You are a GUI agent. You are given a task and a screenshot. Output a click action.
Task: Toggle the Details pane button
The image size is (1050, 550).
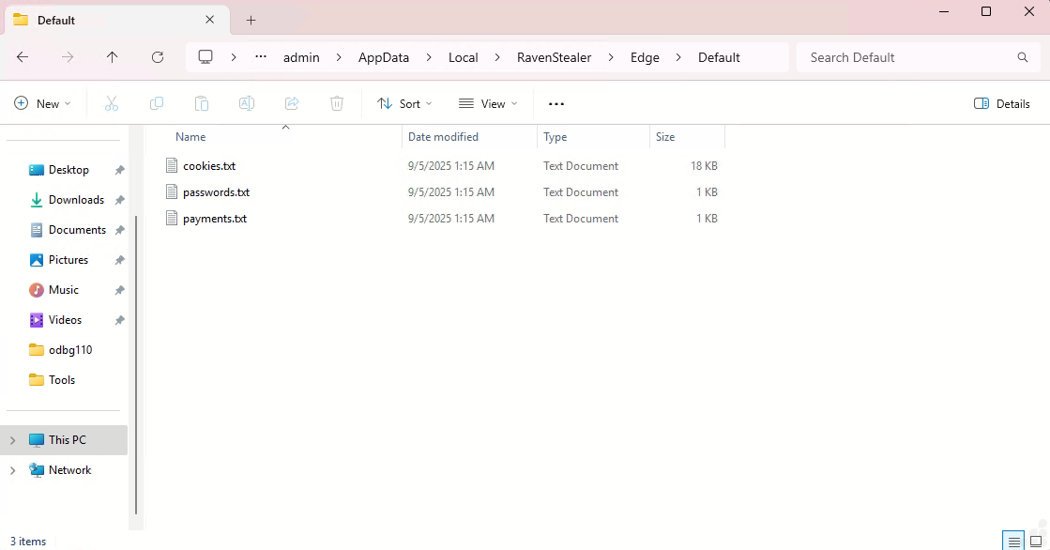point(1001,103)
